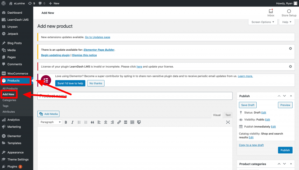
Task: Expand Screen Options panel
Action: (263, 22)
